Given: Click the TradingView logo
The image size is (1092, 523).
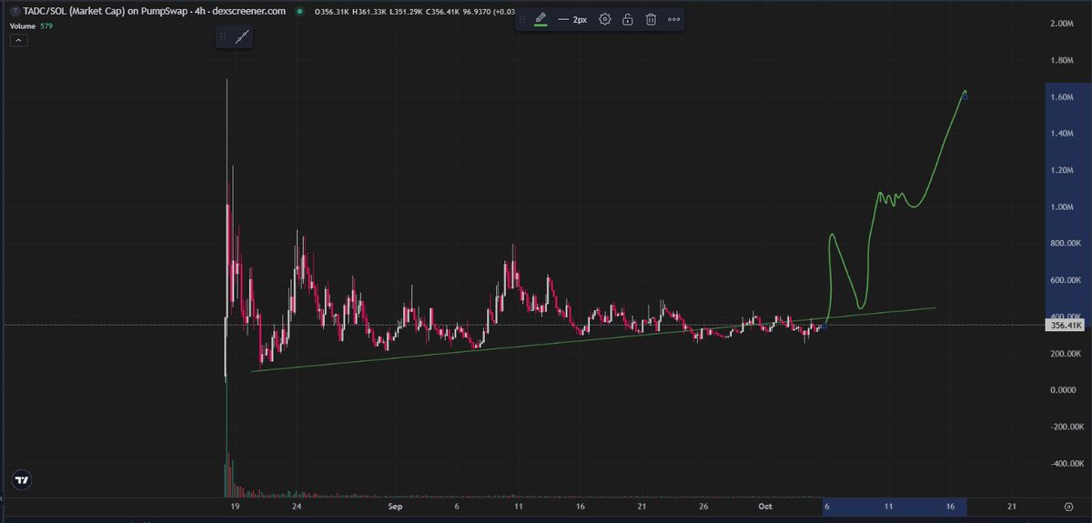Looking at the screenshot, I should click(x=21, y=480).
